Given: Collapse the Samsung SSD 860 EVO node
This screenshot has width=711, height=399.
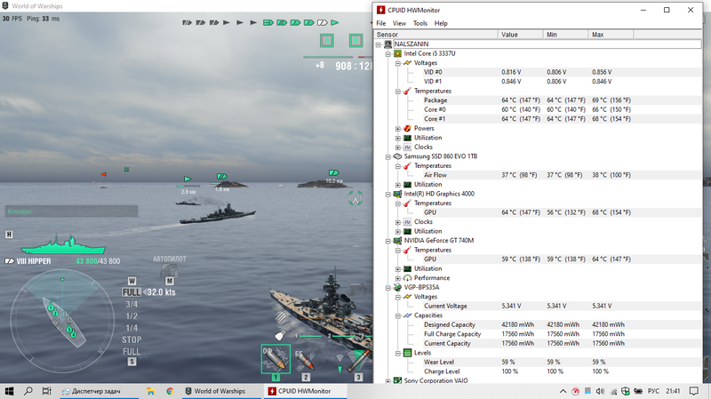Looking at the screenshot, I should [388, 157].
